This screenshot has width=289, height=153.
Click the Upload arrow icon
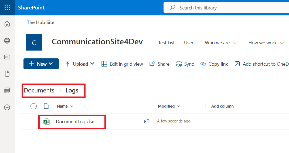tap(67, 64)
